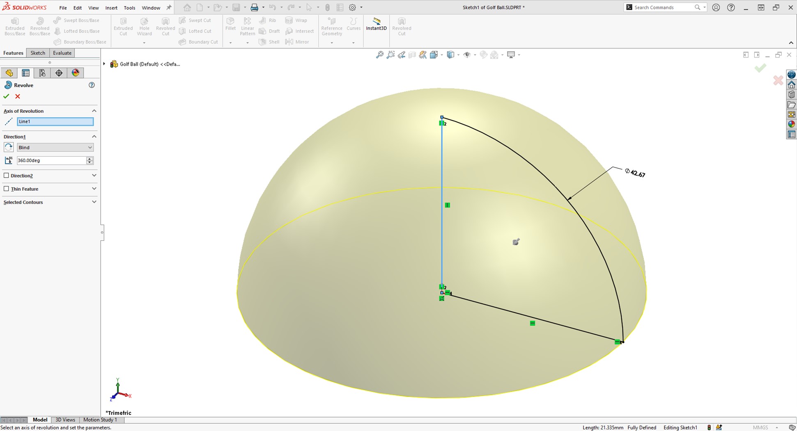The height and width of the screenshot is (431, 797).
Task: Switch to the DisplayManager tab
Action: click(75, 73)
